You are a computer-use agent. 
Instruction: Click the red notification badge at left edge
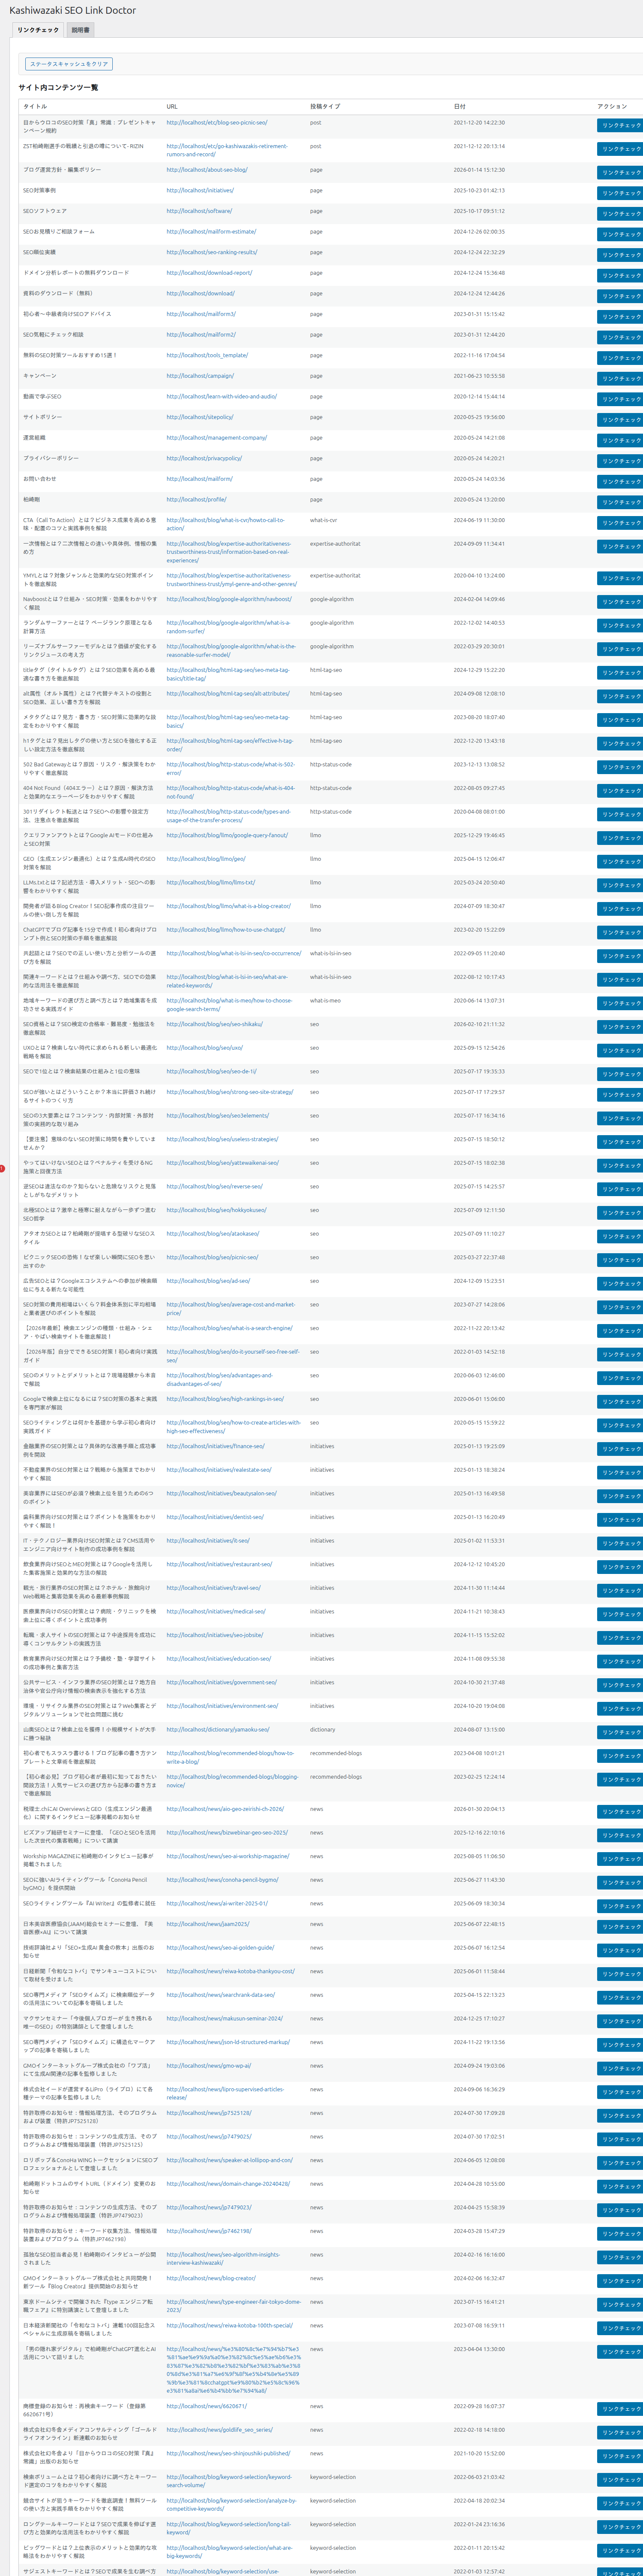(x=2, y=1168)
